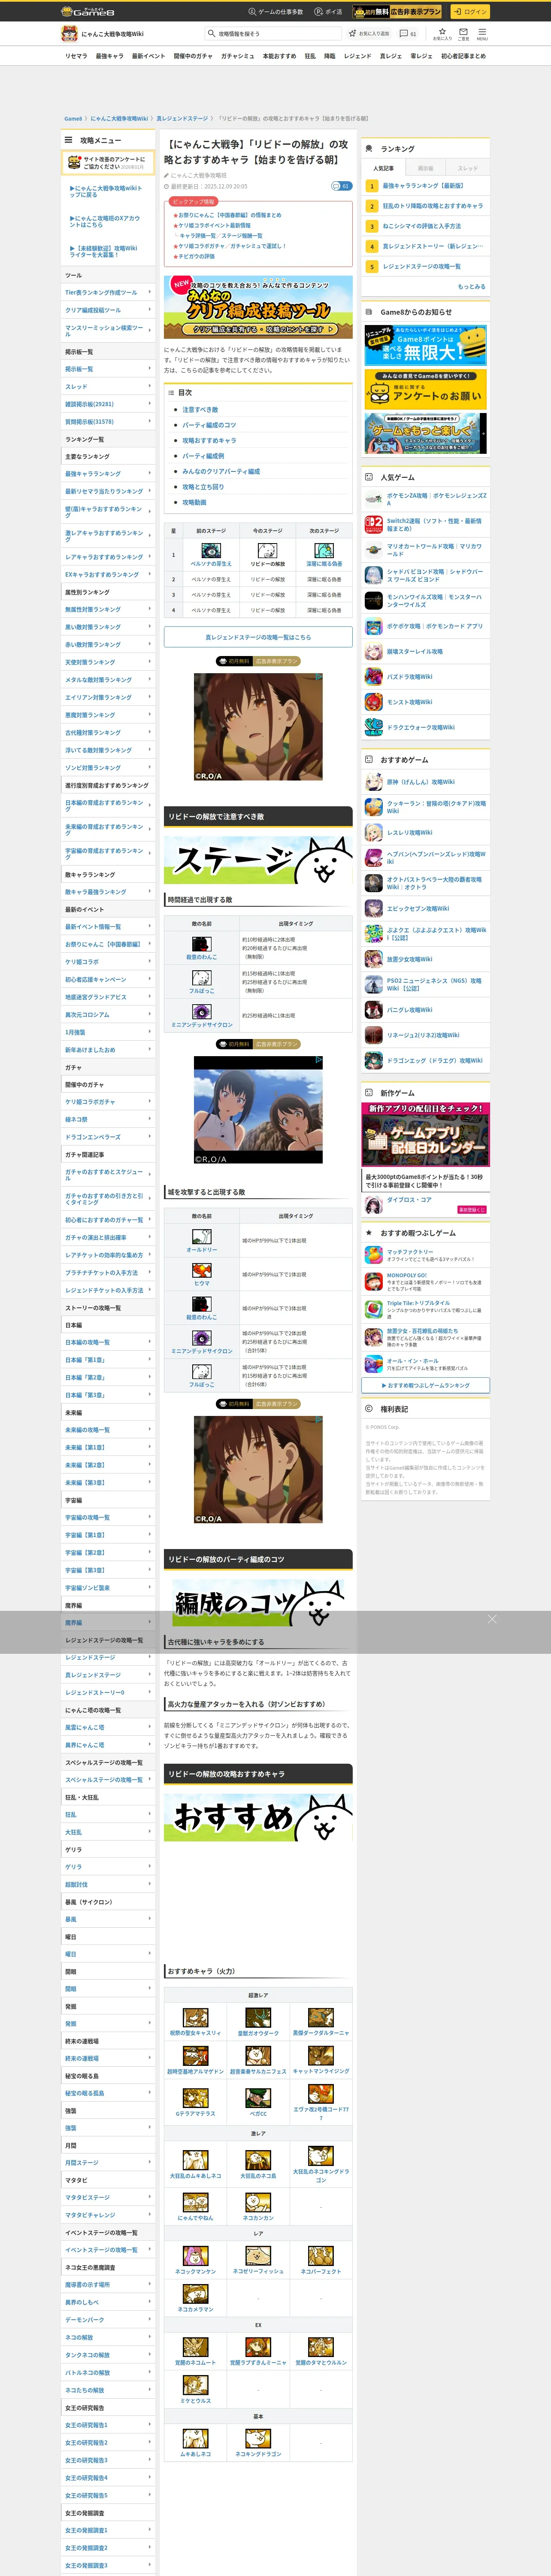551x2576 pixels.
Task: Click the ご意見 mail icon
Action: click(x=463, y=34)
